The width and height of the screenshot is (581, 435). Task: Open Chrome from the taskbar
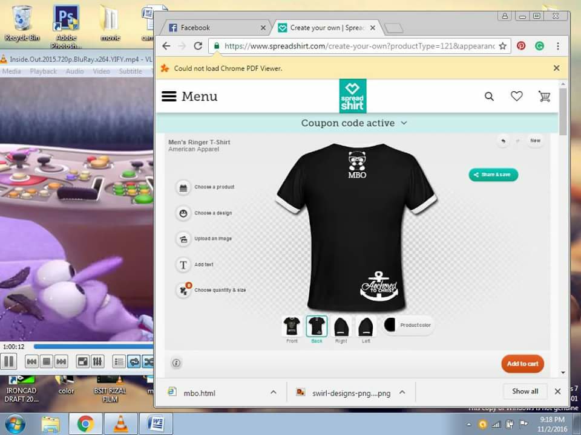[85, 424]
